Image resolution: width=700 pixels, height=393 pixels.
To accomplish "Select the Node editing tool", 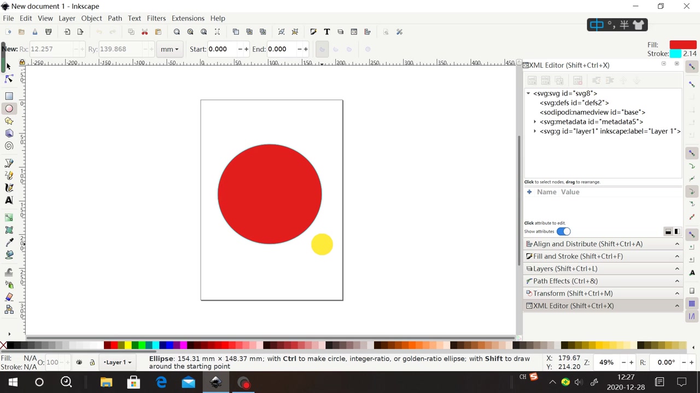I will (9, 80).
